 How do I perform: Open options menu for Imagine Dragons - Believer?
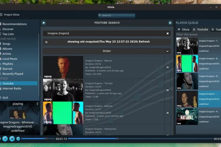pos(168,113)
